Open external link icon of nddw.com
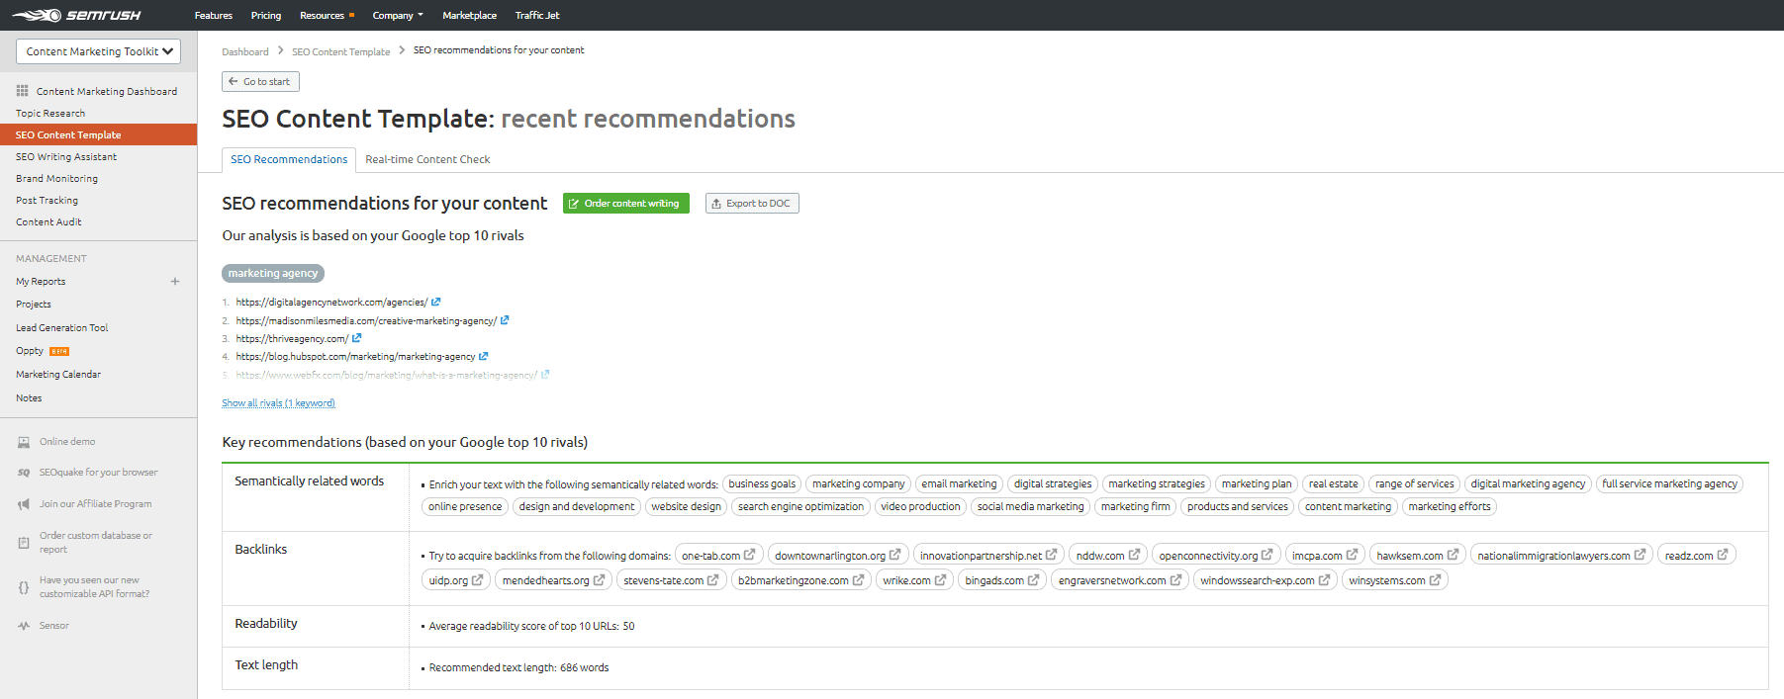This screenshot has height=699, width=1784. (1134, 555)
